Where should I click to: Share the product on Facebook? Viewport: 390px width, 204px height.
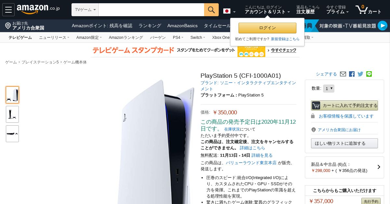[352, 74]
